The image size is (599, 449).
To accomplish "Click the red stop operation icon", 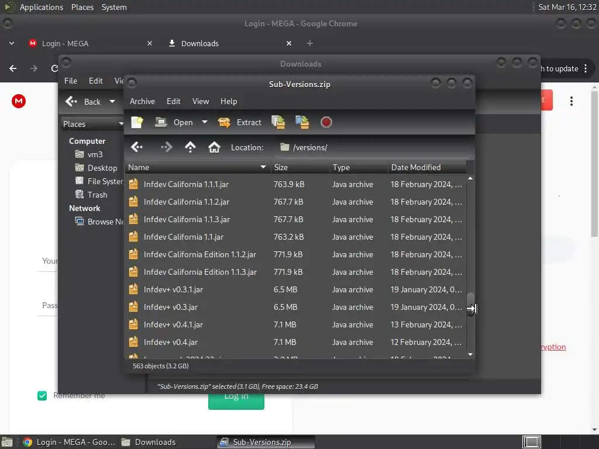I will pos(326,122).
